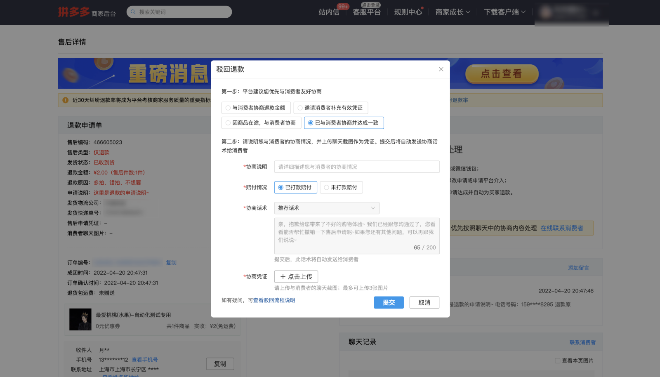Image resolution: width=660 pixels, height=377 pixels.
Task: Click the 这里是退款的申请说明~ text
Action: 121,193
